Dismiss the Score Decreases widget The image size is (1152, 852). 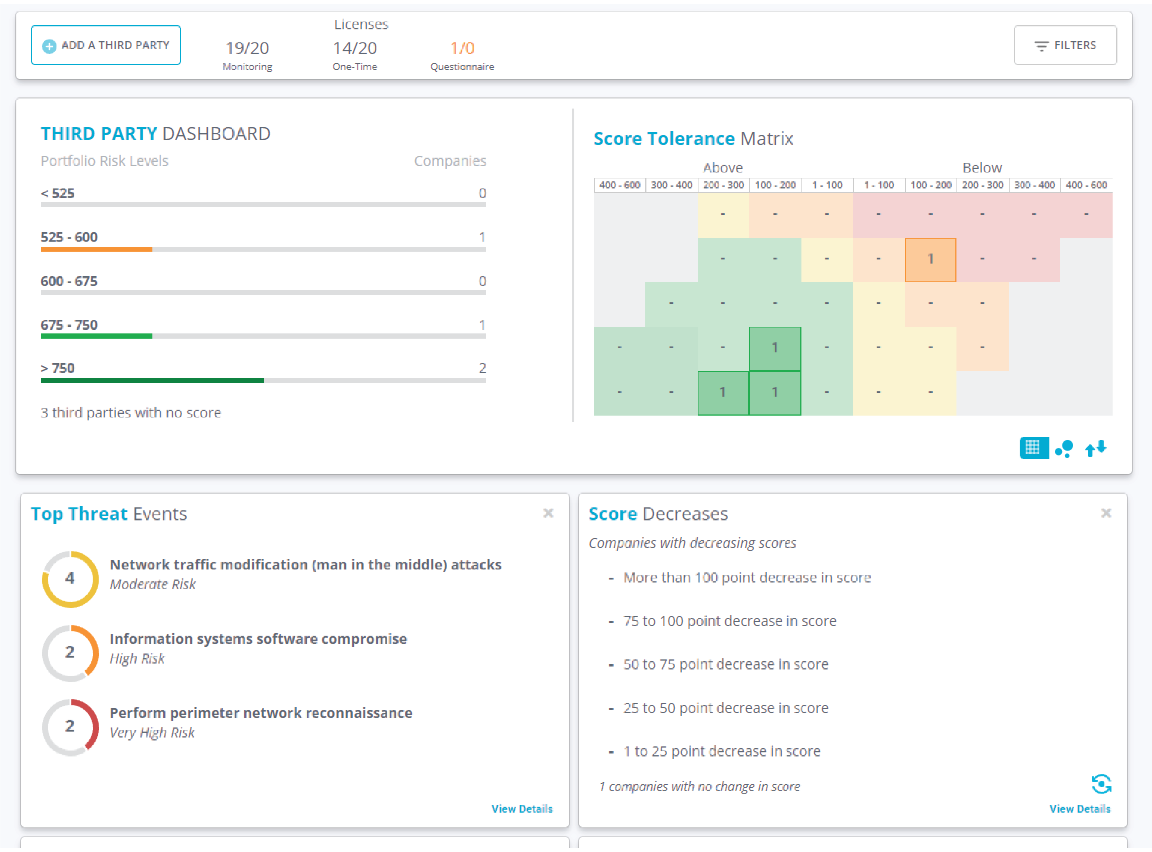(x=1106, y=513)
